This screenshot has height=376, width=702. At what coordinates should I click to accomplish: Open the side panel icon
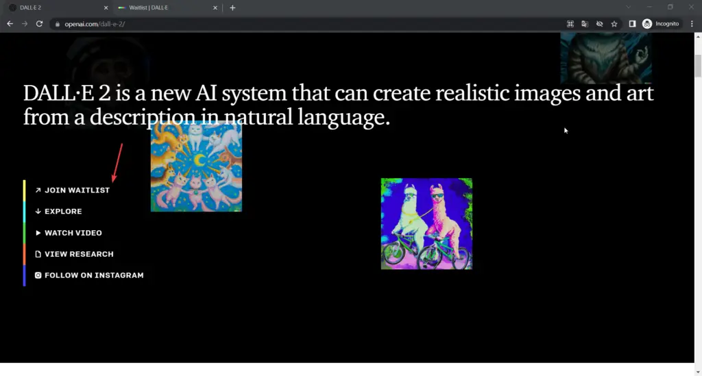click(632, 24)
